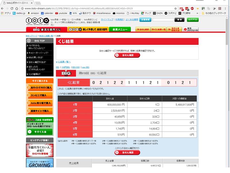Select the 会員メニュー tab

pyautogui.click(x=120, y=30)
